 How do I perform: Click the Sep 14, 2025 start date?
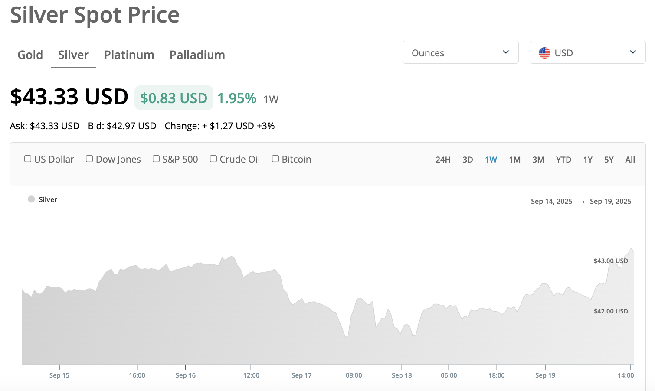coord(551,202)
